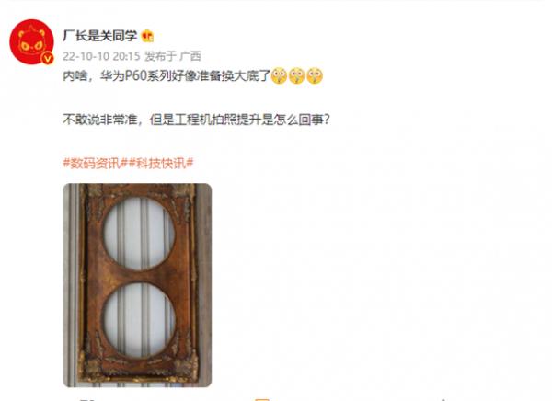Click the opening word 内啥 in the post

click(75, 76)
